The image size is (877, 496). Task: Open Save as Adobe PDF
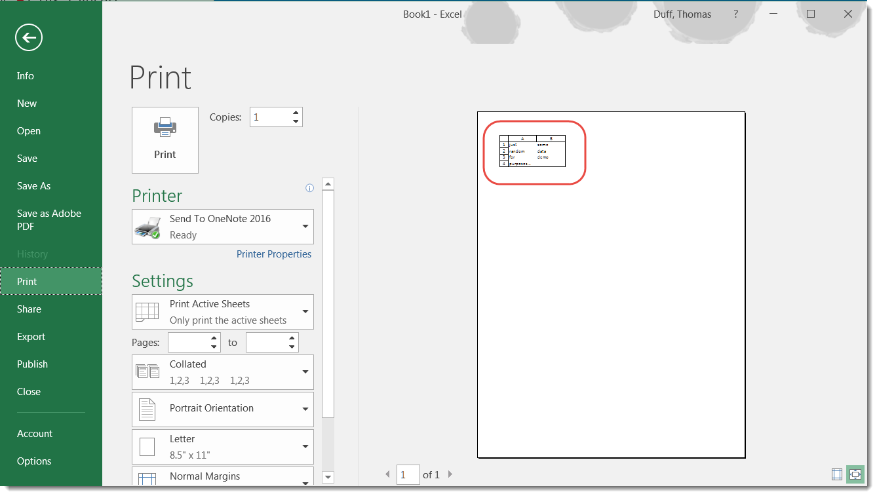49,219
